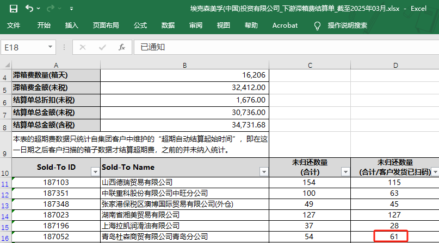Switch to the 审阅 ribbon tab
This screenshot has height=243, width=439.
pyautogui.click(x=196, y=25)
